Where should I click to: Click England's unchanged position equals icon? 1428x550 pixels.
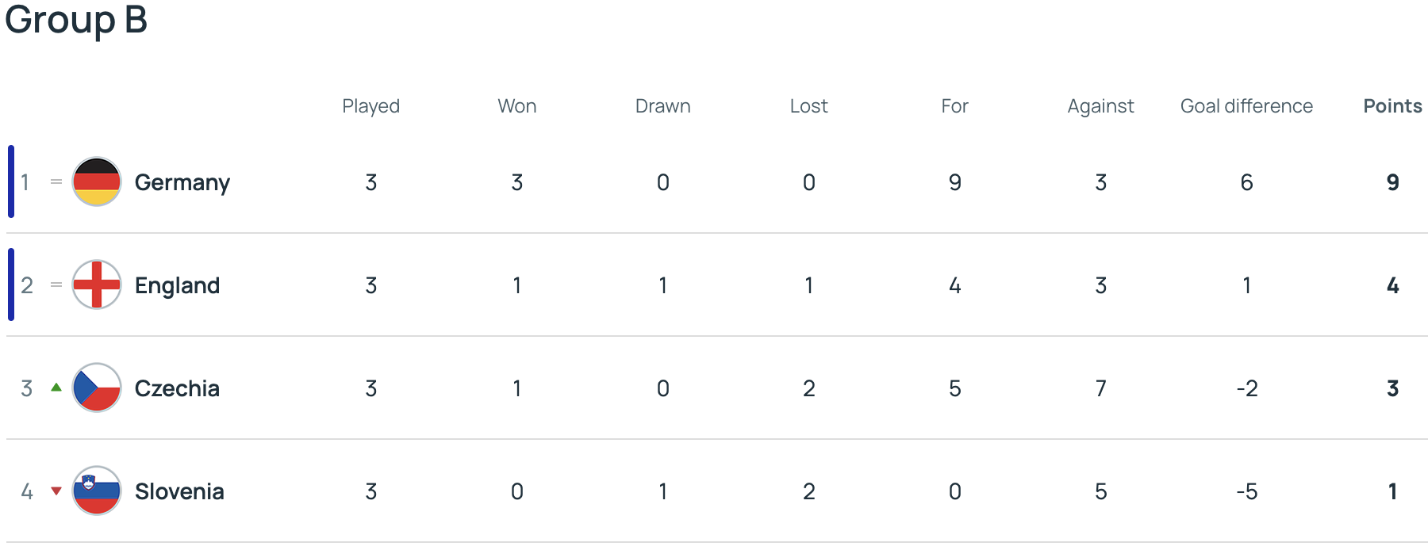point(56,285)
